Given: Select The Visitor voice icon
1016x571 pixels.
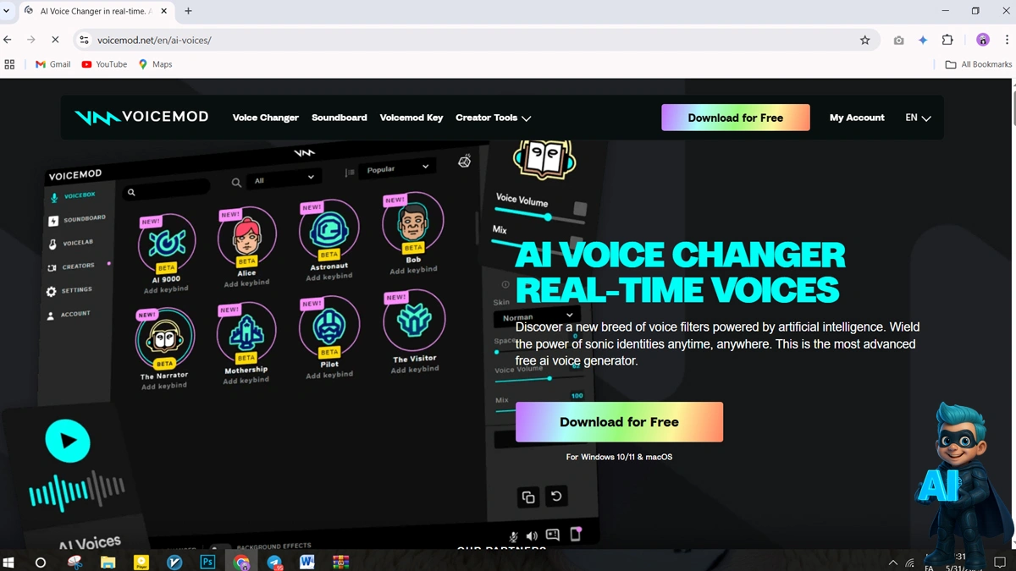Looking at the screenshot, I should pyautogui.click(x=414, y=320).
